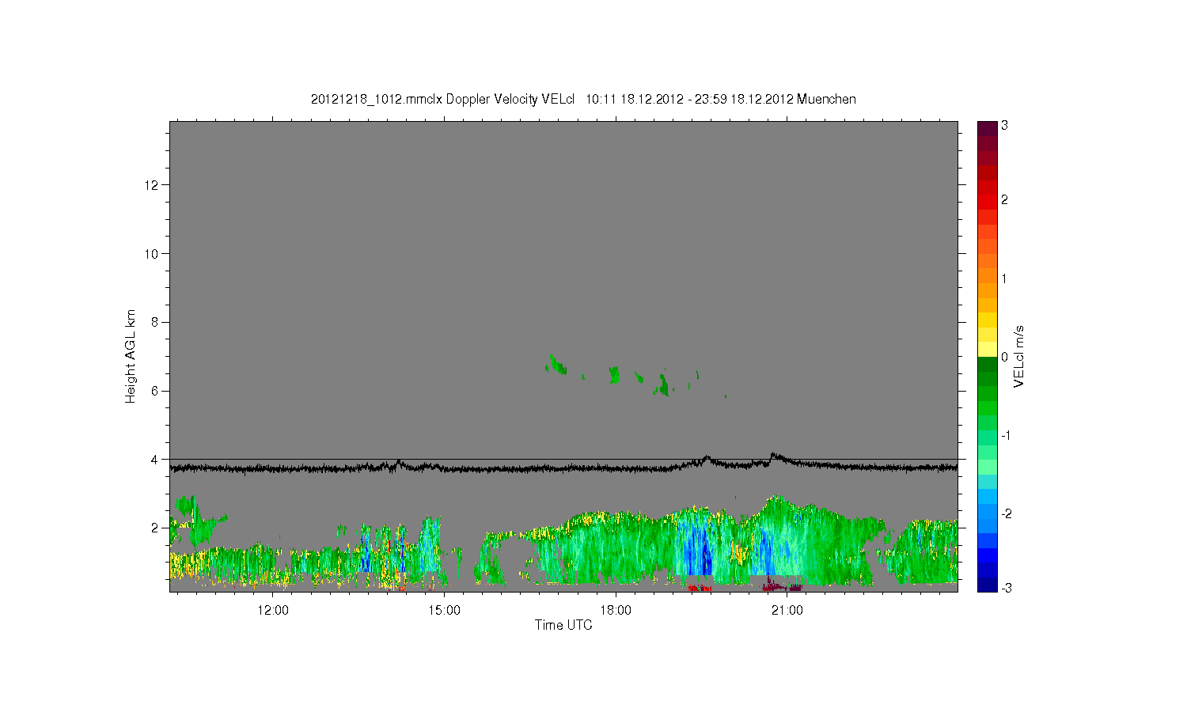Screen dimensions: 1187x712
Task: Click the 'Time UTC' x-axis label
Action: coord(563,625)
